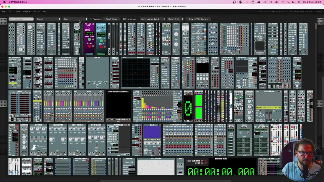Select the QUAD PANNER module
324x182 pixels.
[x=260, y=39]
